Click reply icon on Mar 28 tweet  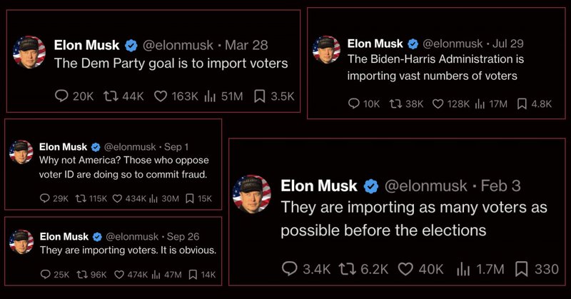point(62,96)
